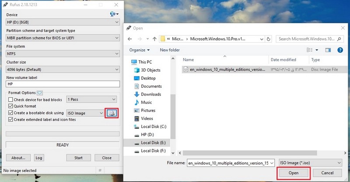Select Downloads in the navigation pane

[151, 94]
